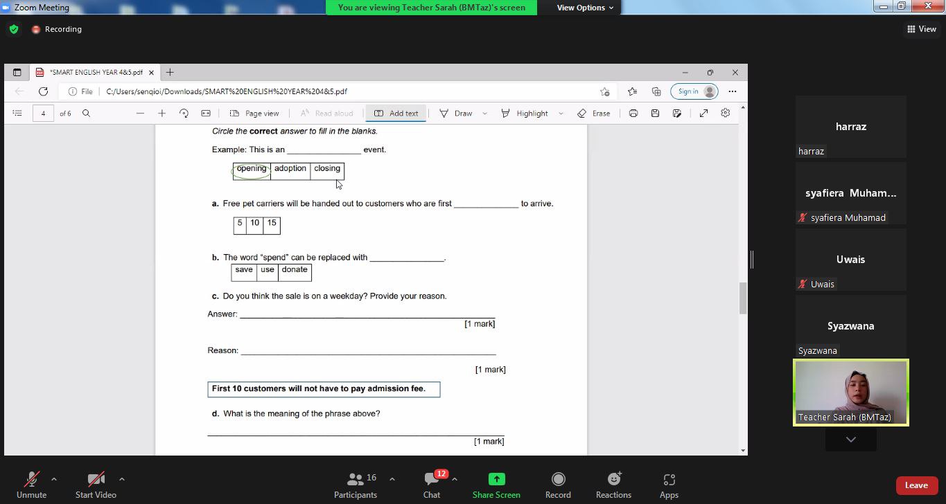Enter full screen PDF view

[703, 113]
